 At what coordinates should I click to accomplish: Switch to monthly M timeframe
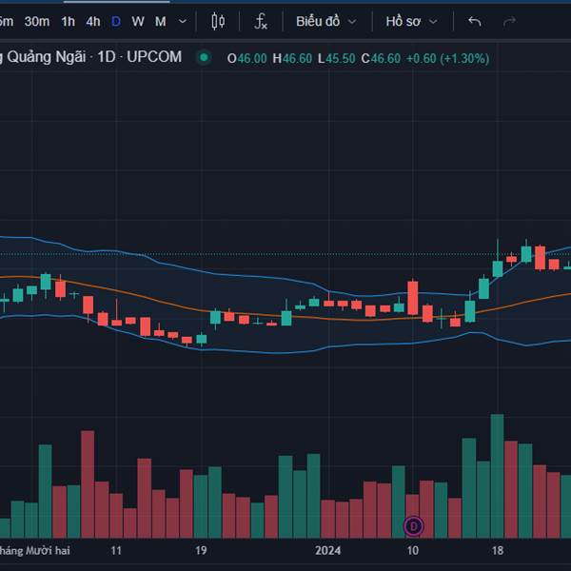tap(161, 22)
